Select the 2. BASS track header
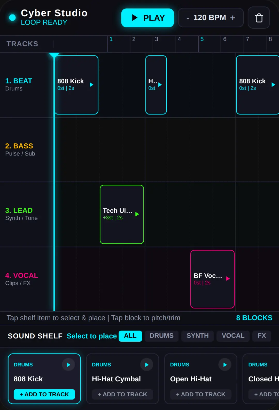Viewport: 279px width, 410px height. [x=27, y=150]
